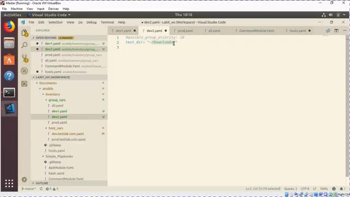Change the YAML language mode
This screenshot has height=197, width=350.
[324, 189]
